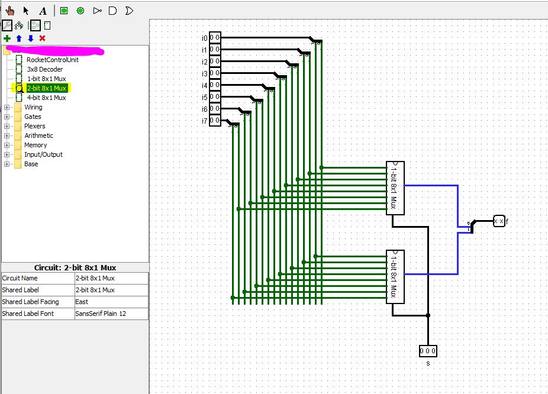Viewport: 548px width, 394px height.
Task: Click the Plexers folder label
Action: (x=34, y=126)
